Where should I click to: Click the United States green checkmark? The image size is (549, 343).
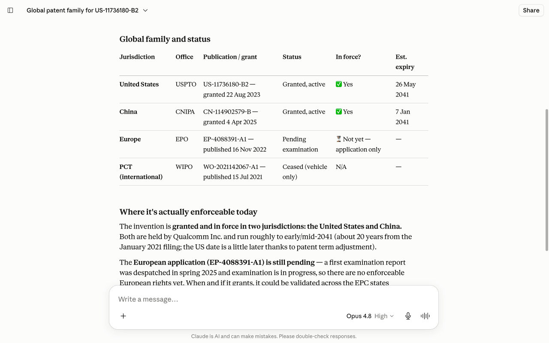point(339,84)
